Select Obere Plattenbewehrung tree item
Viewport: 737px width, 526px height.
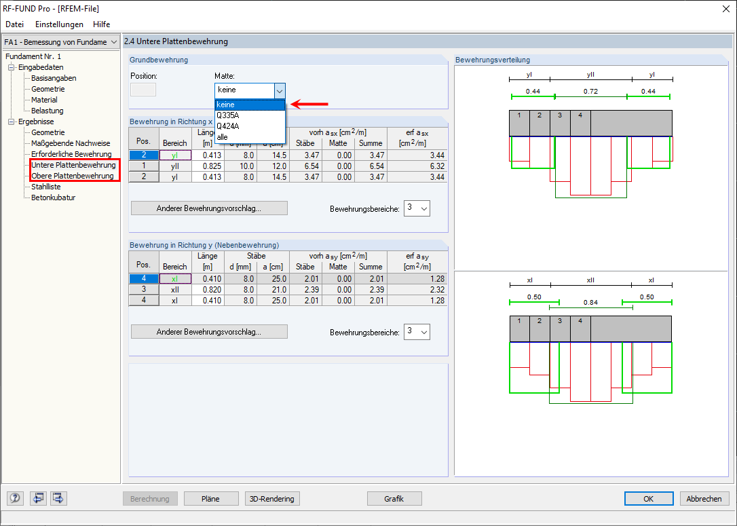coord(73,176)
